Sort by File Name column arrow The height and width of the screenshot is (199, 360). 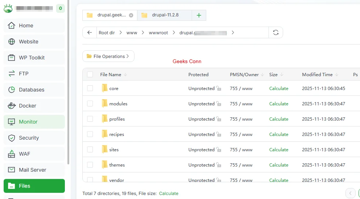(x=125, y=75)
